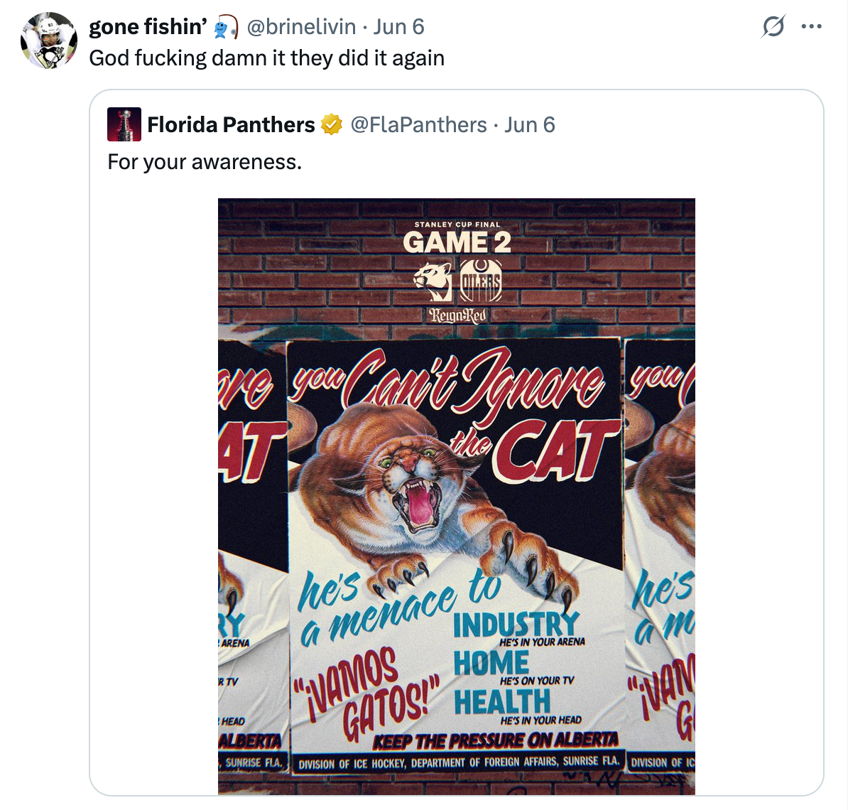848x810 pixels.
Task: Open the quoted "For your awareness." text
Action: (x=205, y=162)
